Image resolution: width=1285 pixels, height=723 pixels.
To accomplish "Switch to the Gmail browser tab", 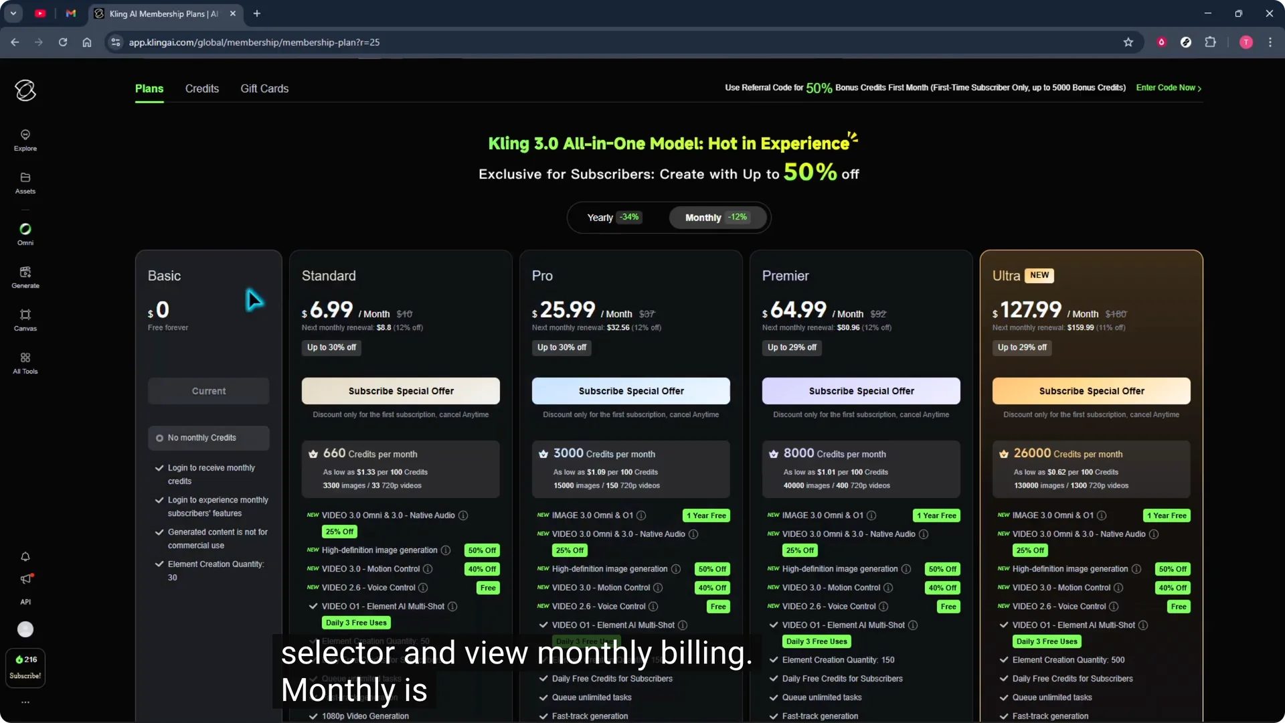I will pos(71,13).
